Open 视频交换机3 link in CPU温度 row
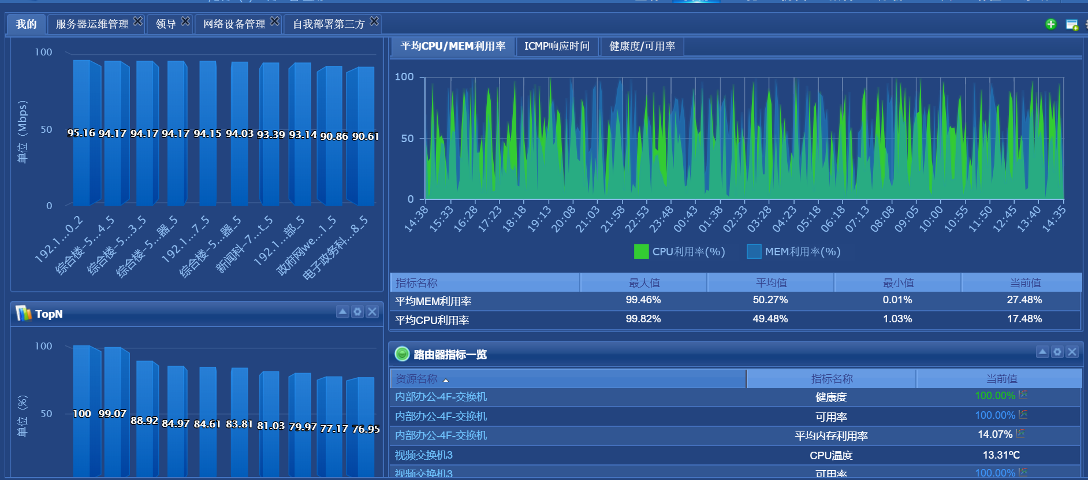1088x480 pixels. [424, 455]
